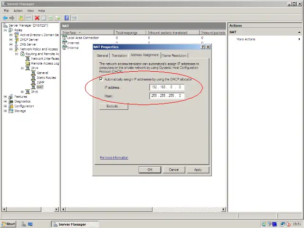The image size is (304, 228).
Task: Collapse the Network Policy and Access node
Action: point(11,49)
